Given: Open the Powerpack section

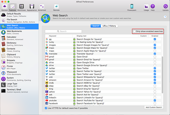Looking at the screenshot, I should 132,7.
